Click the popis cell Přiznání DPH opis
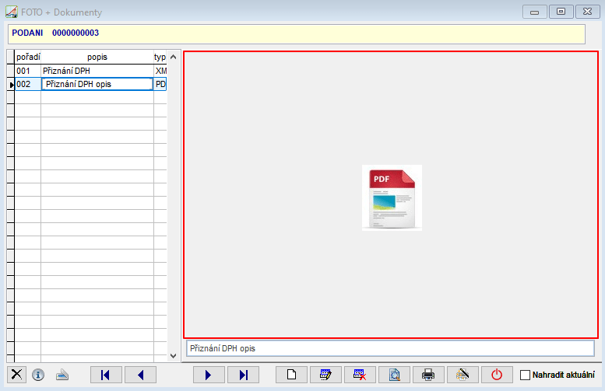The height and width of the screenshot is (391, 605). 97,84
